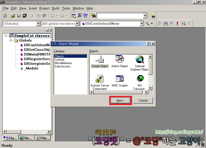206x148 pixels.
Task: Click the Window List toolbar icon
Action: pos(85,16)
